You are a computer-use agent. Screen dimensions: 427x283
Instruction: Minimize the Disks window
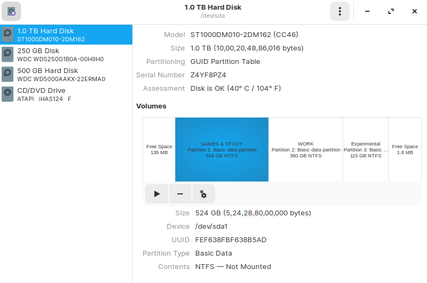[x=367, y=11]
